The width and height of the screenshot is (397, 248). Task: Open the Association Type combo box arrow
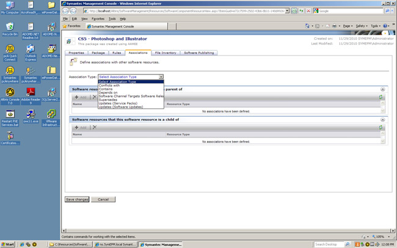(x=161, y=76)
